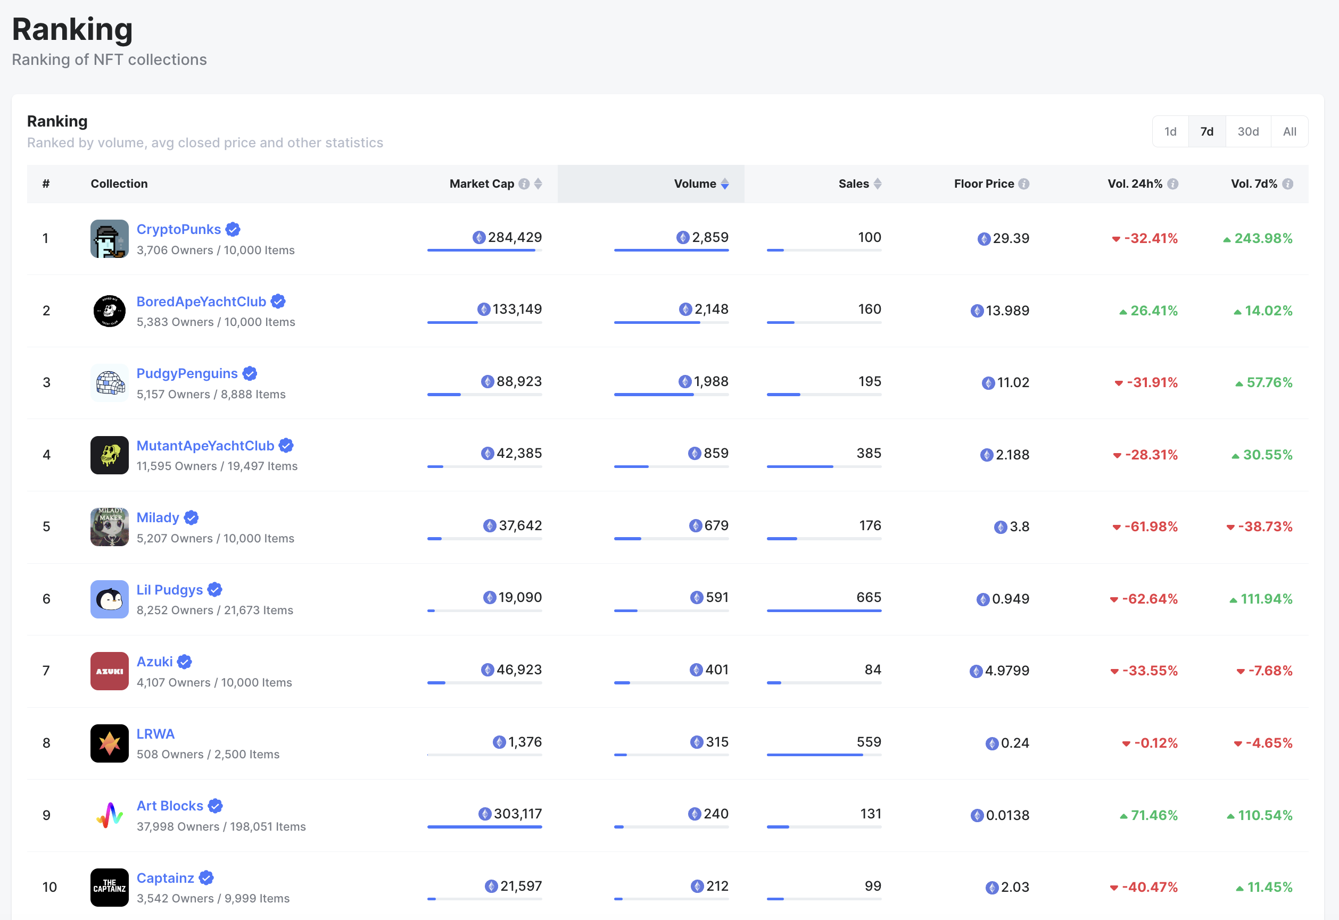Viewport: 1339px width, 920px height.
Task: Sort by Volume arrows
Action: [725, 184]
